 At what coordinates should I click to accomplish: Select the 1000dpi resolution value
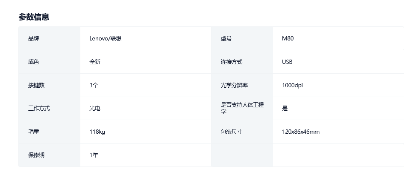[293, 85]
